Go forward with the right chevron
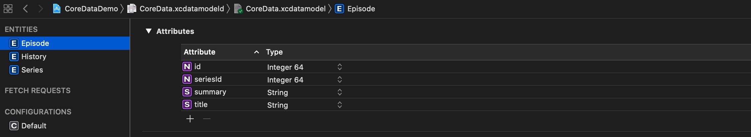751x137 pixels. [40, 9]
